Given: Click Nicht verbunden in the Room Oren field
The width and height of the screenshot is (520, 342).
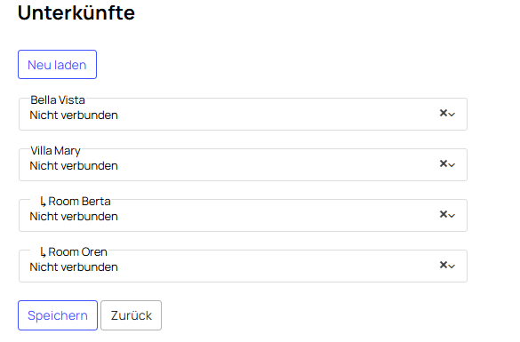Looking at the screenshot, I should tap(74, 267).
